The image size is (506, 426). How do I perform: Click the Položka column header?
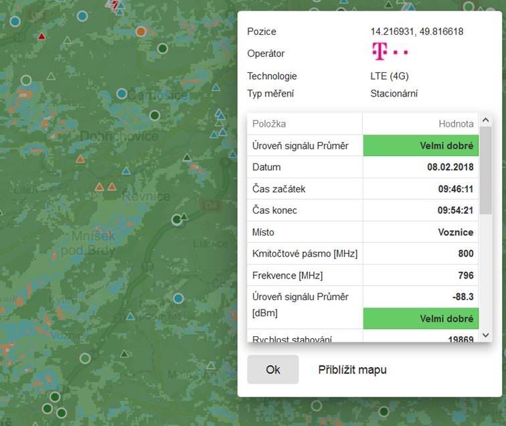(x=269, y=124)
